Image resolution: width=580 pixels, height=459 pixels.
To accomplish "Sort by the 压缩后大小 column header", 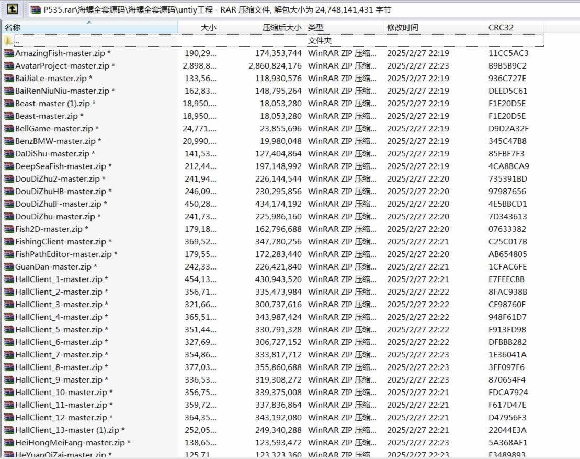I will 281,28.
